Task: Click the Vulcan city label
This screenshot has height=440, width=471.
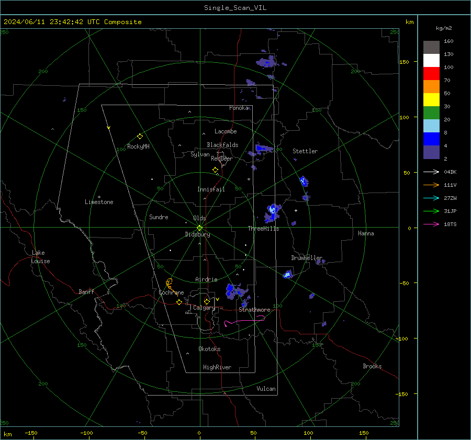Action: click(x=266, y=389)
